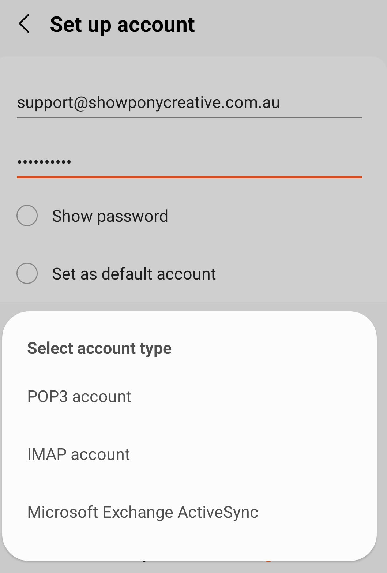This screenshot has width=387, height=573.
Task: Select the IMAP account option
Action: click(x=78, y=454)
